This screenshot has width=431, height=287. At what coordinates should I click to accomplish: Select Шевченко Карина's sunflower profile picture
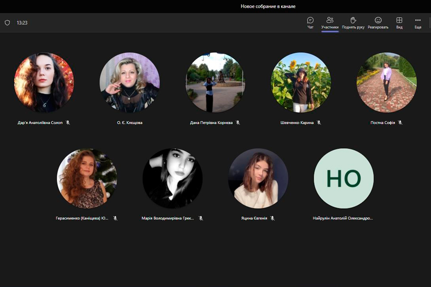pyautogui.click(x=301, y=82)
